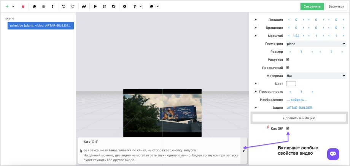Start scene preview with play icon
Screen dimensions: 350x166
tap(95, 6)
